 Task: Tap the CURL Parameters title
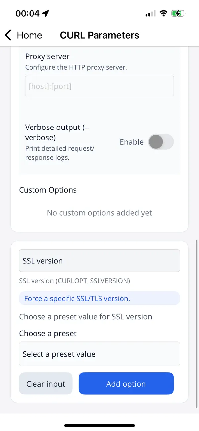[99, 35]
